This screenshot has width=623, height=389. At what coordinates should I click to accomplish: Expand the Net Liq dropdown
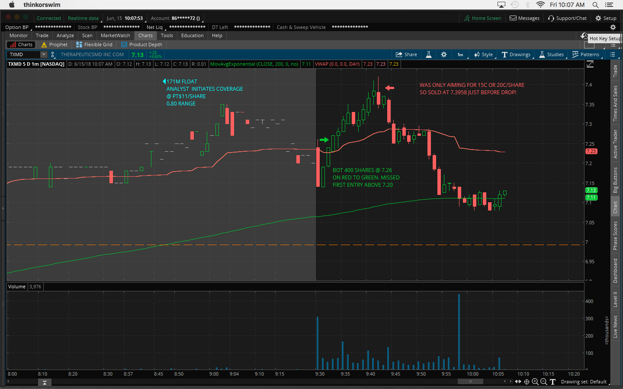[x=157, y=27]
